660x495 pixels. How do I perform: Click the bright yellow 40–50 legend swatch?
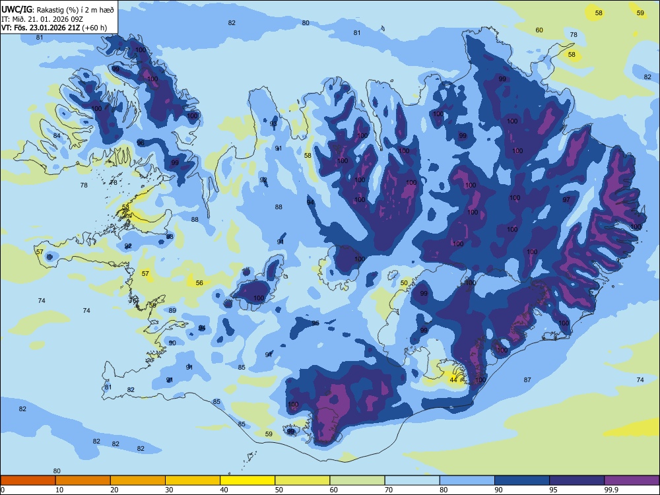[247, 480]
